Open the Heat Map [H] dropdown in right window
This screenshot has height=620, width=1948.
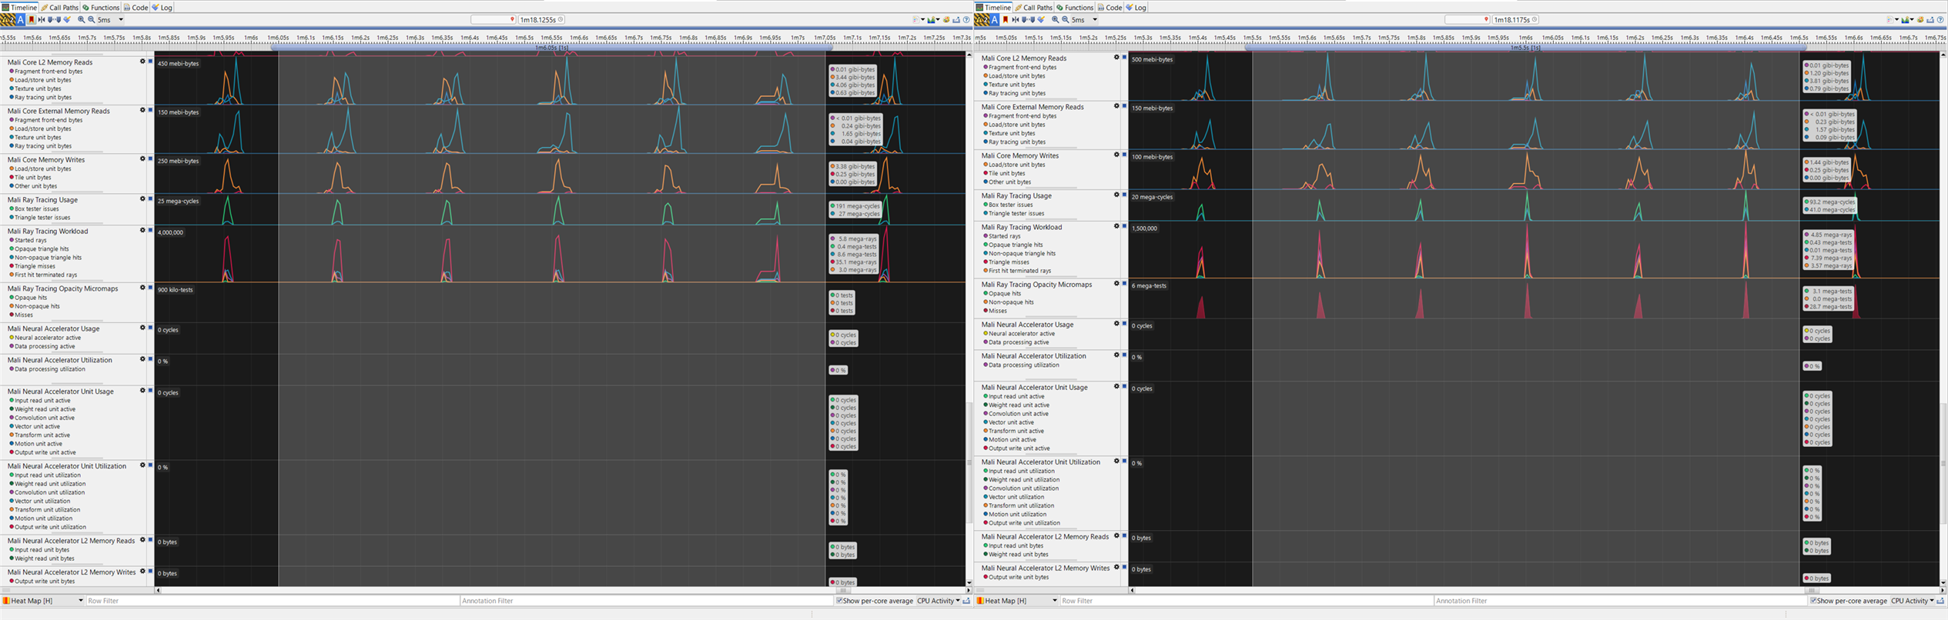pyautogui.click(x=1017, y=601)
